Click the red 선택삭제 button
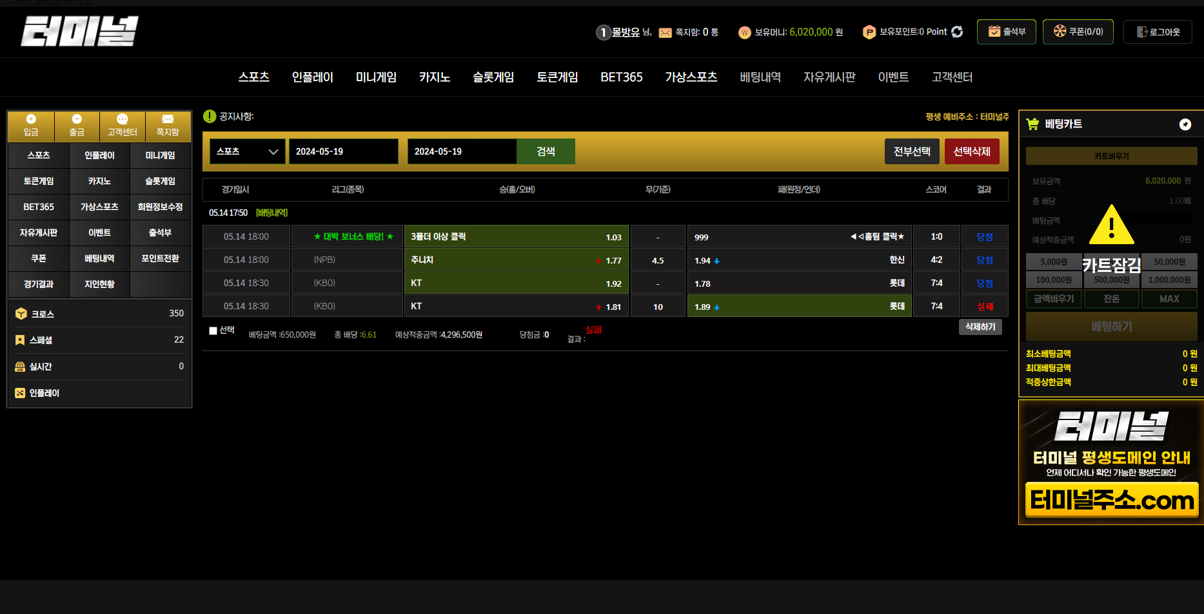 tap(971, 151)
